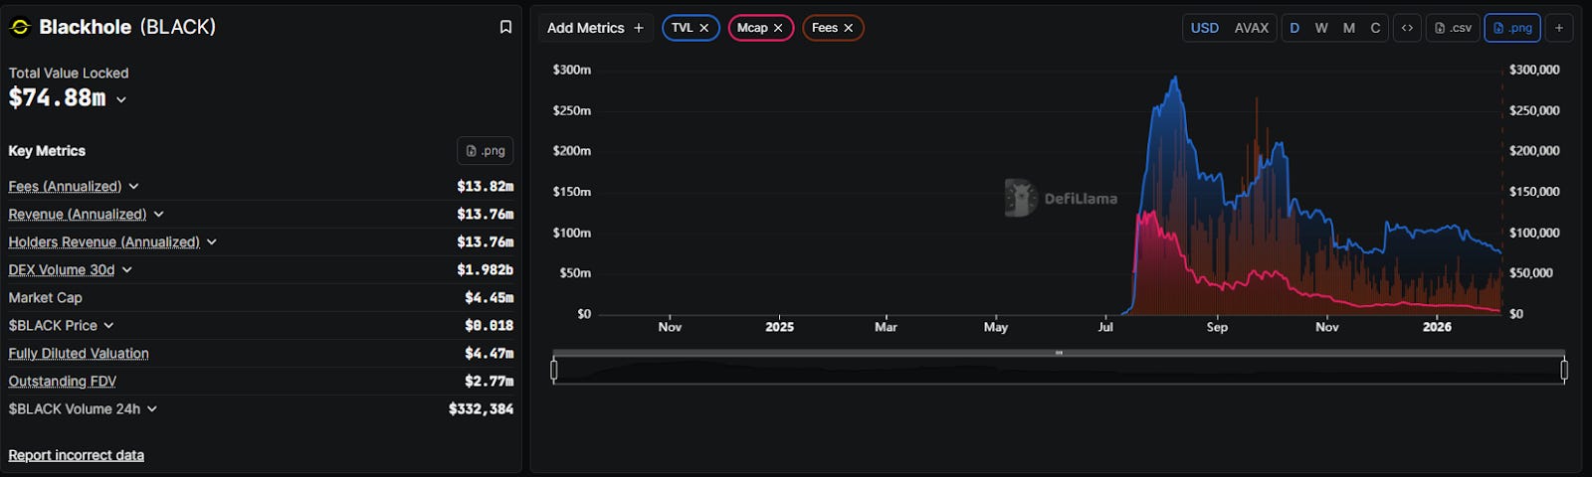
Task: Expand Fees (Annualized) row
Action: tap(133, 187)
